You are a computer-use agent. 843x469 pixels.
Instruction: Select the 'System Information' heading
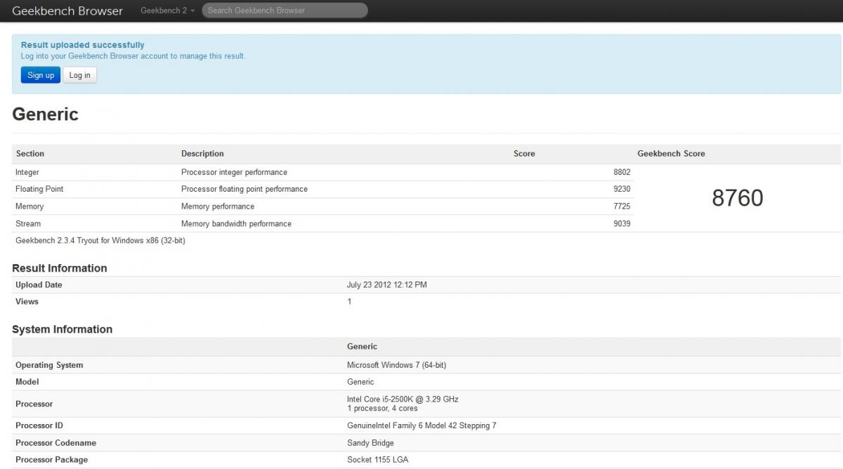pos(63,329)
